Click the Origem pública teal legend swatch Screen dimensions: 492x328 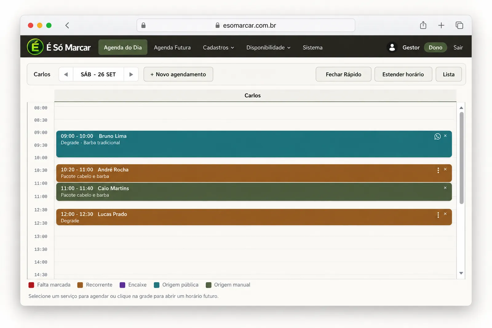tap(157, 285)
